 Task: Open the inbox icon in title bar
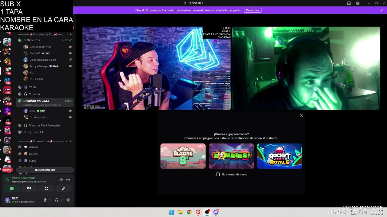pos(349,3)
